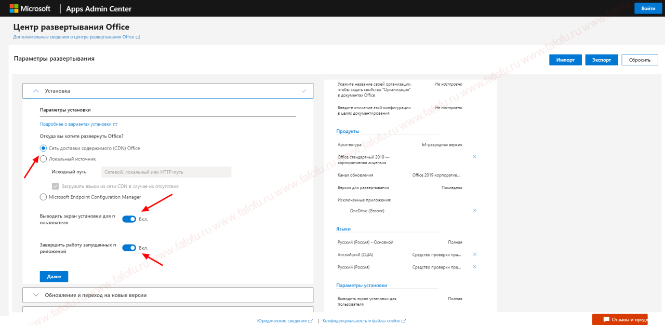Image resolution: width=665 pixels, height=325 pixels.
Task: Expand Обновление и переход на новые версии
Action: pos(168,295)
